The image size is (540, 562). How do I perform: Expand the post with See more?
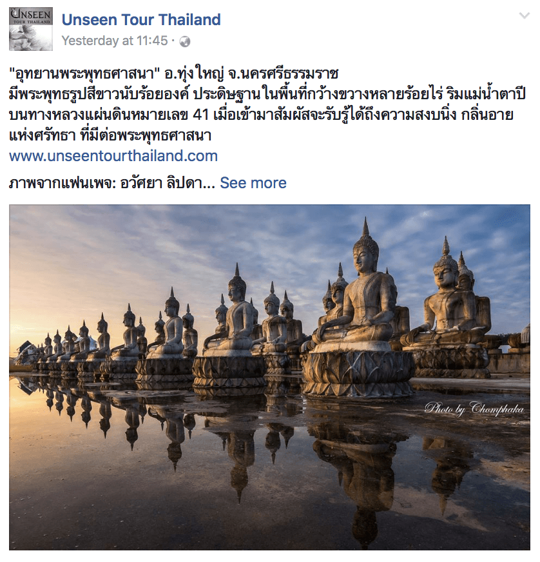coord(253,183)
